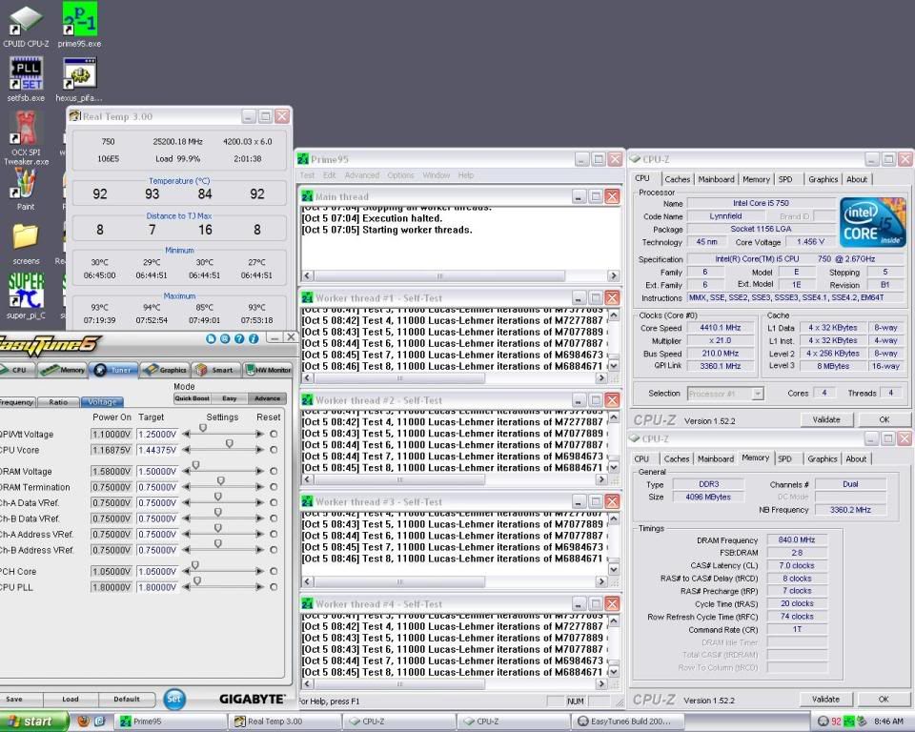Decrease QPI/Vtt Voltage with the left arrow
915x732 pixels.
point(186,434)
